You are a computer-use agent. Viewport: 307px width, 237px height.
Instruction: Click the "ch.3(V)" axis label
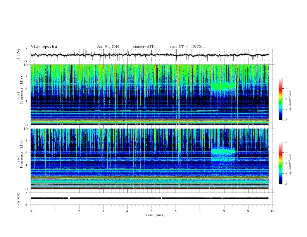click(x=19, y=199)
